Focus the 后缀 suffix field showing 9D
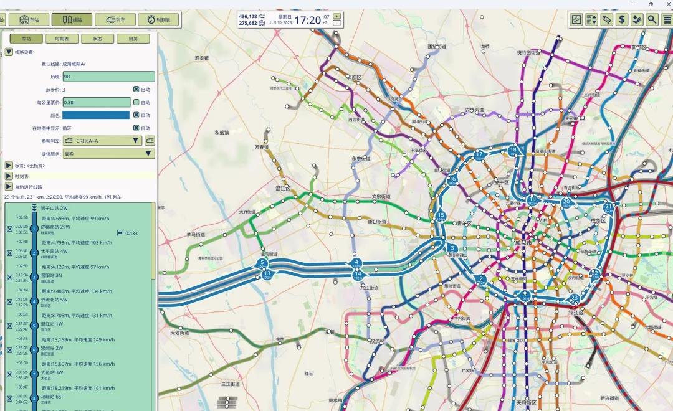 click(x=108, y=77)
